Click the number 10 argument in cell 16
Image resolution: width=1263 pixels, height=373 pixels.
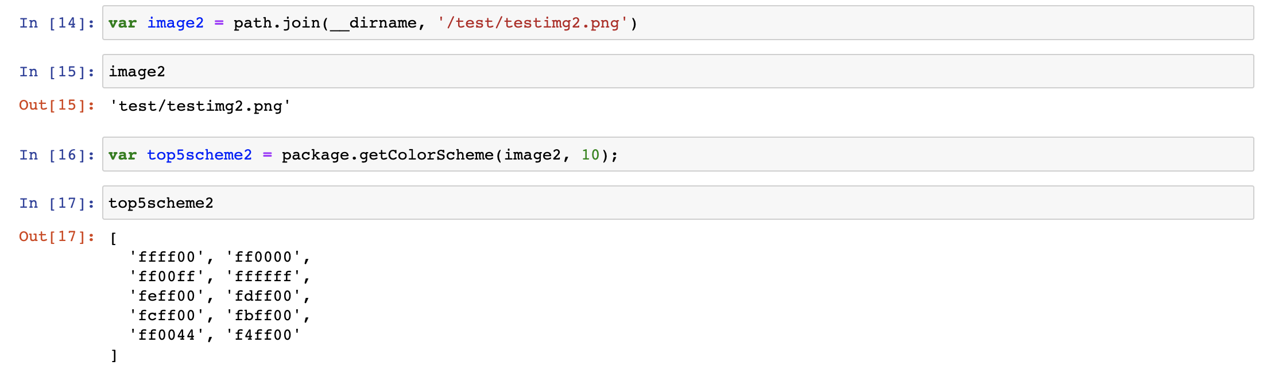591,155
